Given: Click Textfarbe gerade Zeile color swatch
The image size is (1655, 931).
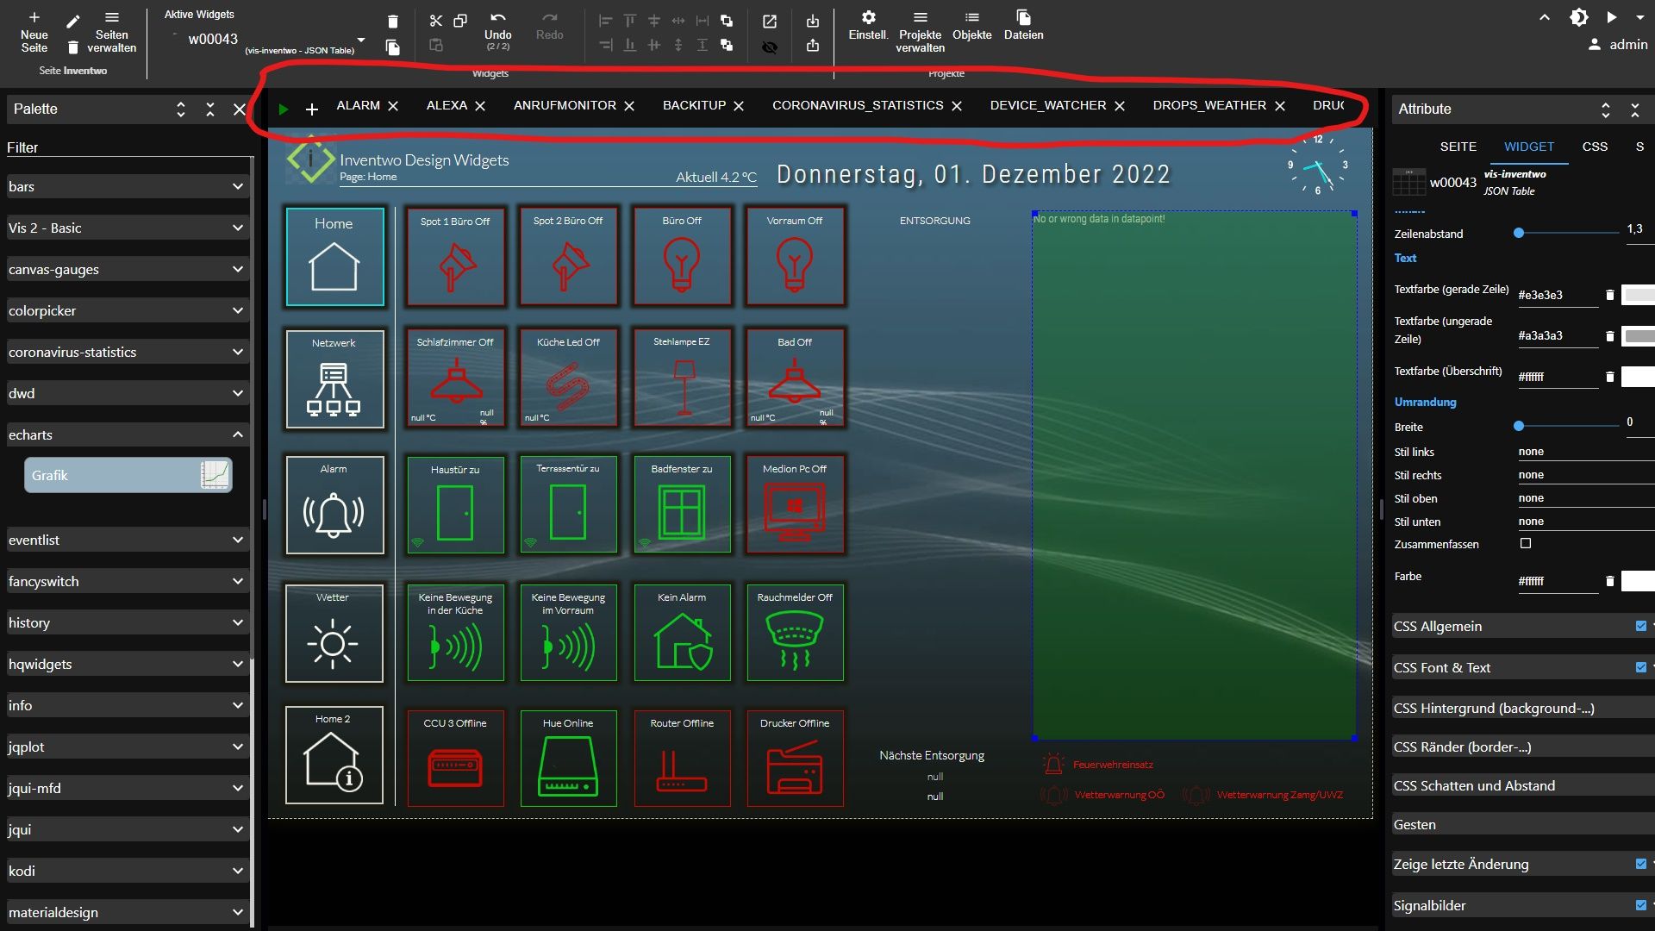Looking at the screenshot, I should 1637,293.
